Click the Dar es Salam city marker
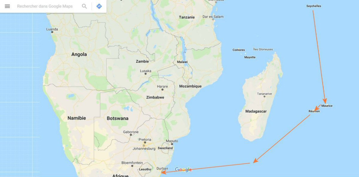The width and height of the screenshot is (359, 177). [x=213, y=19]
